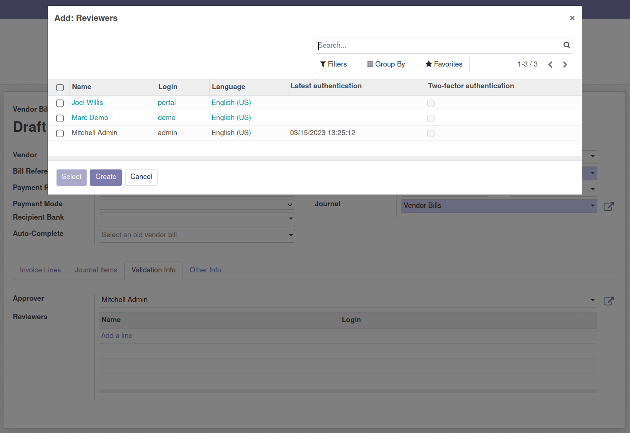Toggle two-factor checkbox for Joel Willis
The height and width of the screenshot is (433, 630).
(x=431, y=103)
